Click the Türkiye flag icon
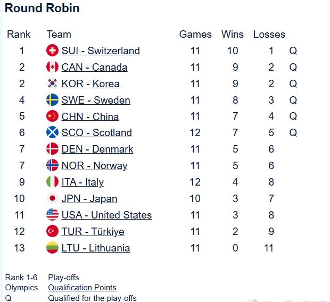Viewport: 330px width, 302px height. point(52,231)
